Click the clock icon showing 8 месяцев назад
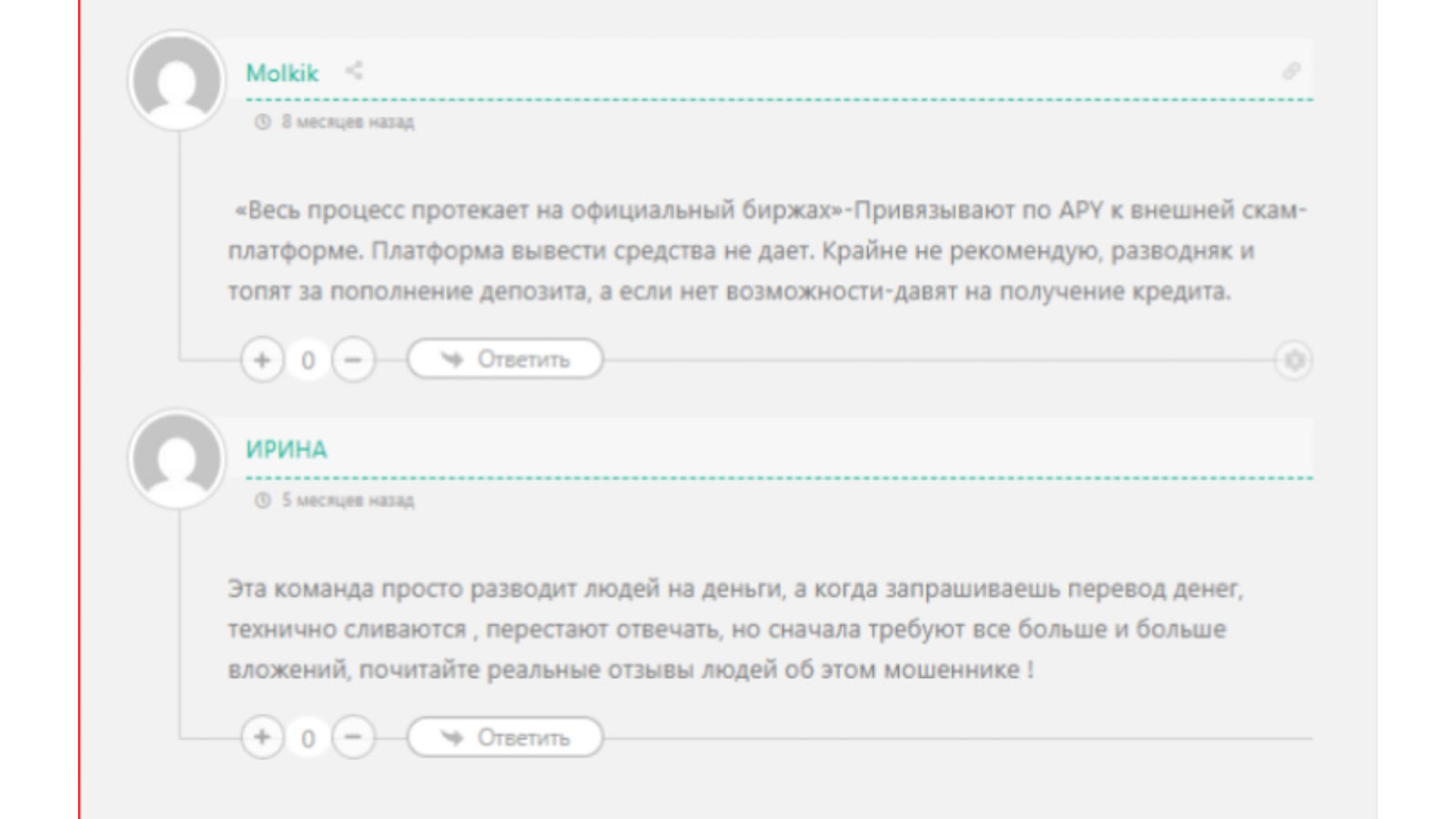 coord(261,121)
